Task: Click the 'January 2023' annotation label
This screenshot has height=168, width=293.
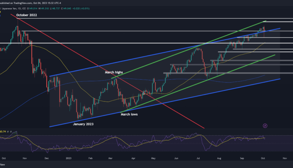Action: pyautogui.click(x=86, y=124)
